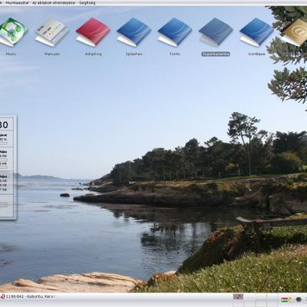Open the Munkaasztal menu
This screenshot has width=307, height=307.
18,3
